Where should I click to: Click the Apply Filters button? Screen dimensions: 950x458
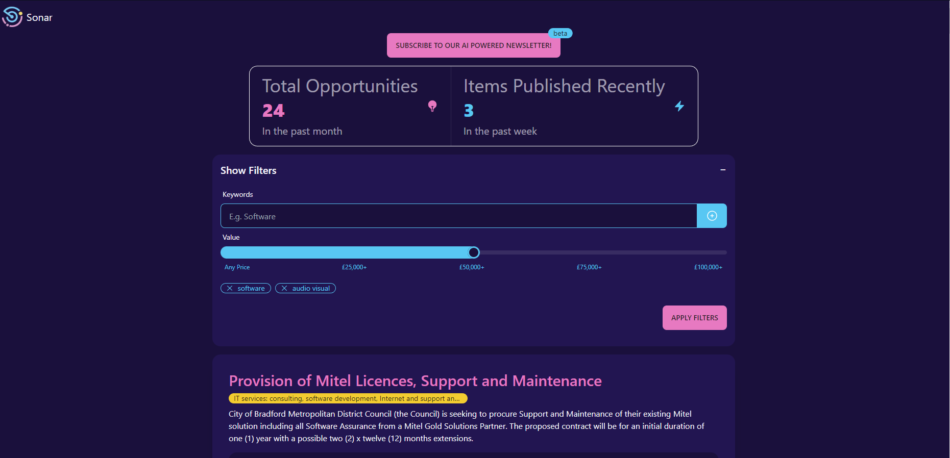(x=694, y=318)
